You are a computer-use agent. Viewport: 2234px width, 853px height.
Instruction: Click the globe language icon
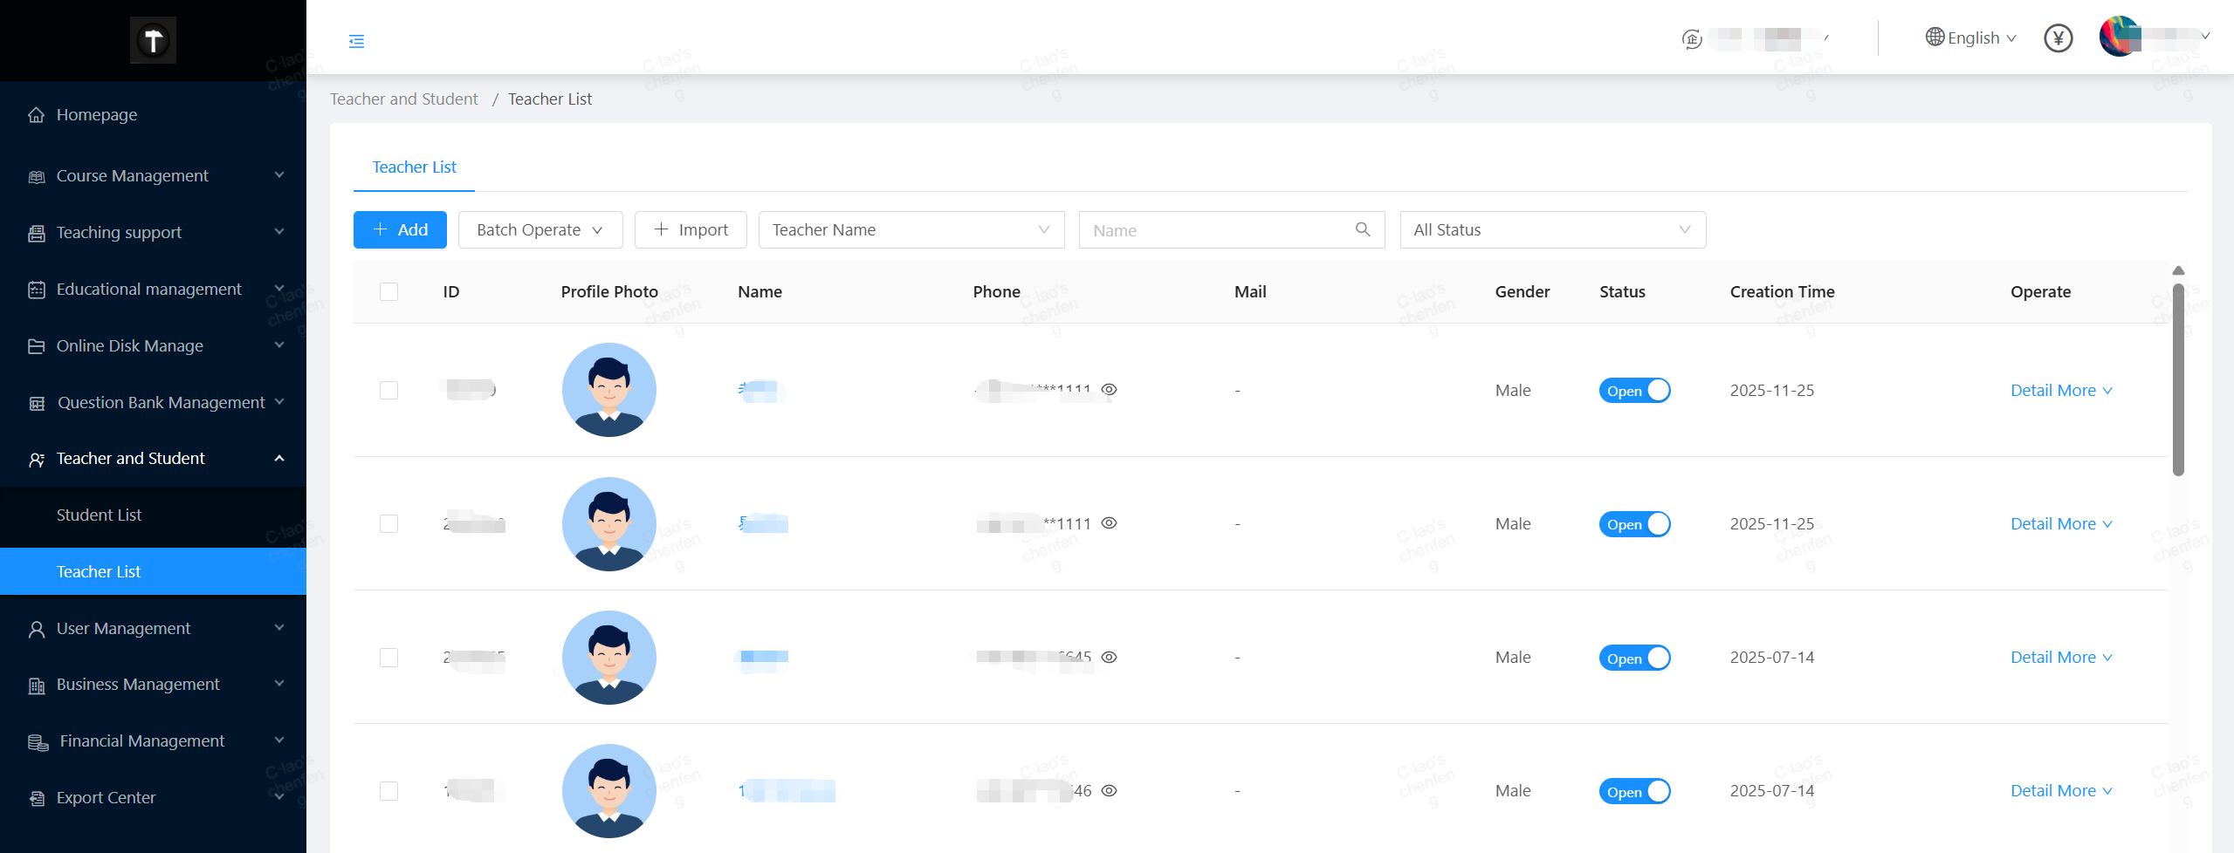click(1935, 38)
